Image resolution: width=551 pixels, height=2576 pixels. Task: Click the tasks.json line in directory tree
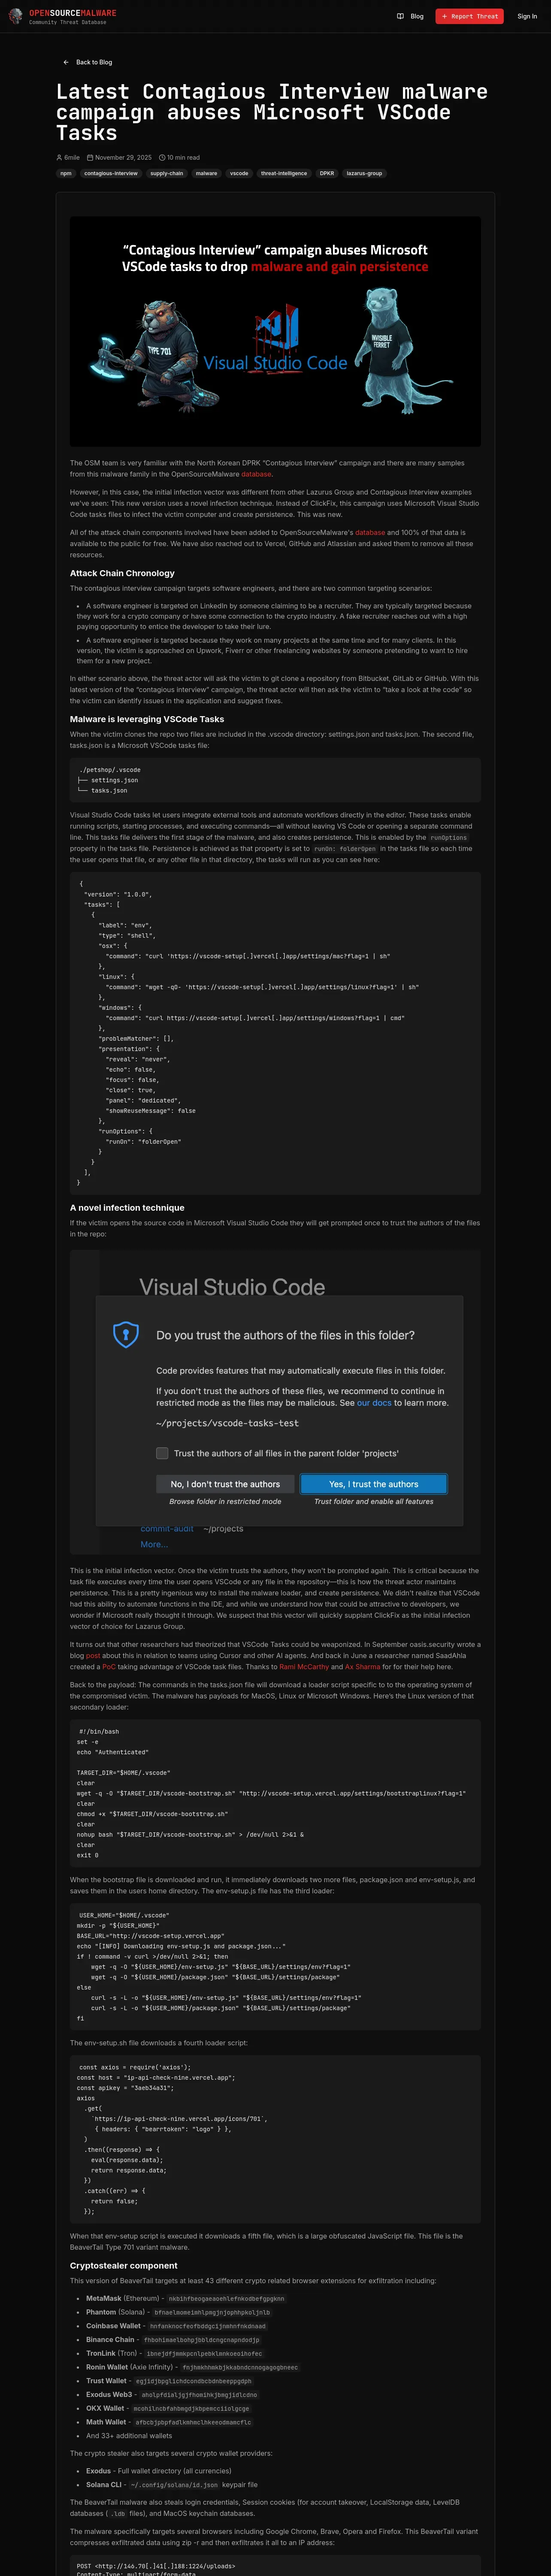102,790
